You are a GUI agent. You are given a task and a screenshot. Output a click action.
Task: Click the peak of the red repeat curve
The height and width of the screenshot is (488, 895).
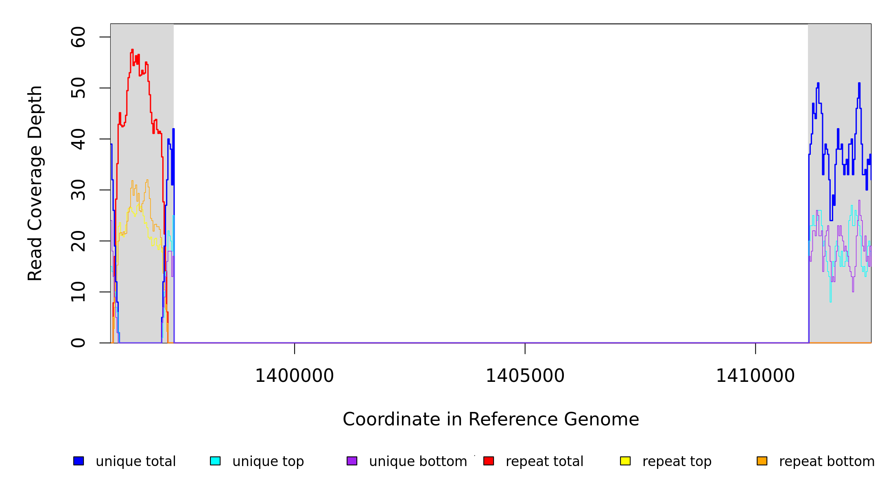132,50
